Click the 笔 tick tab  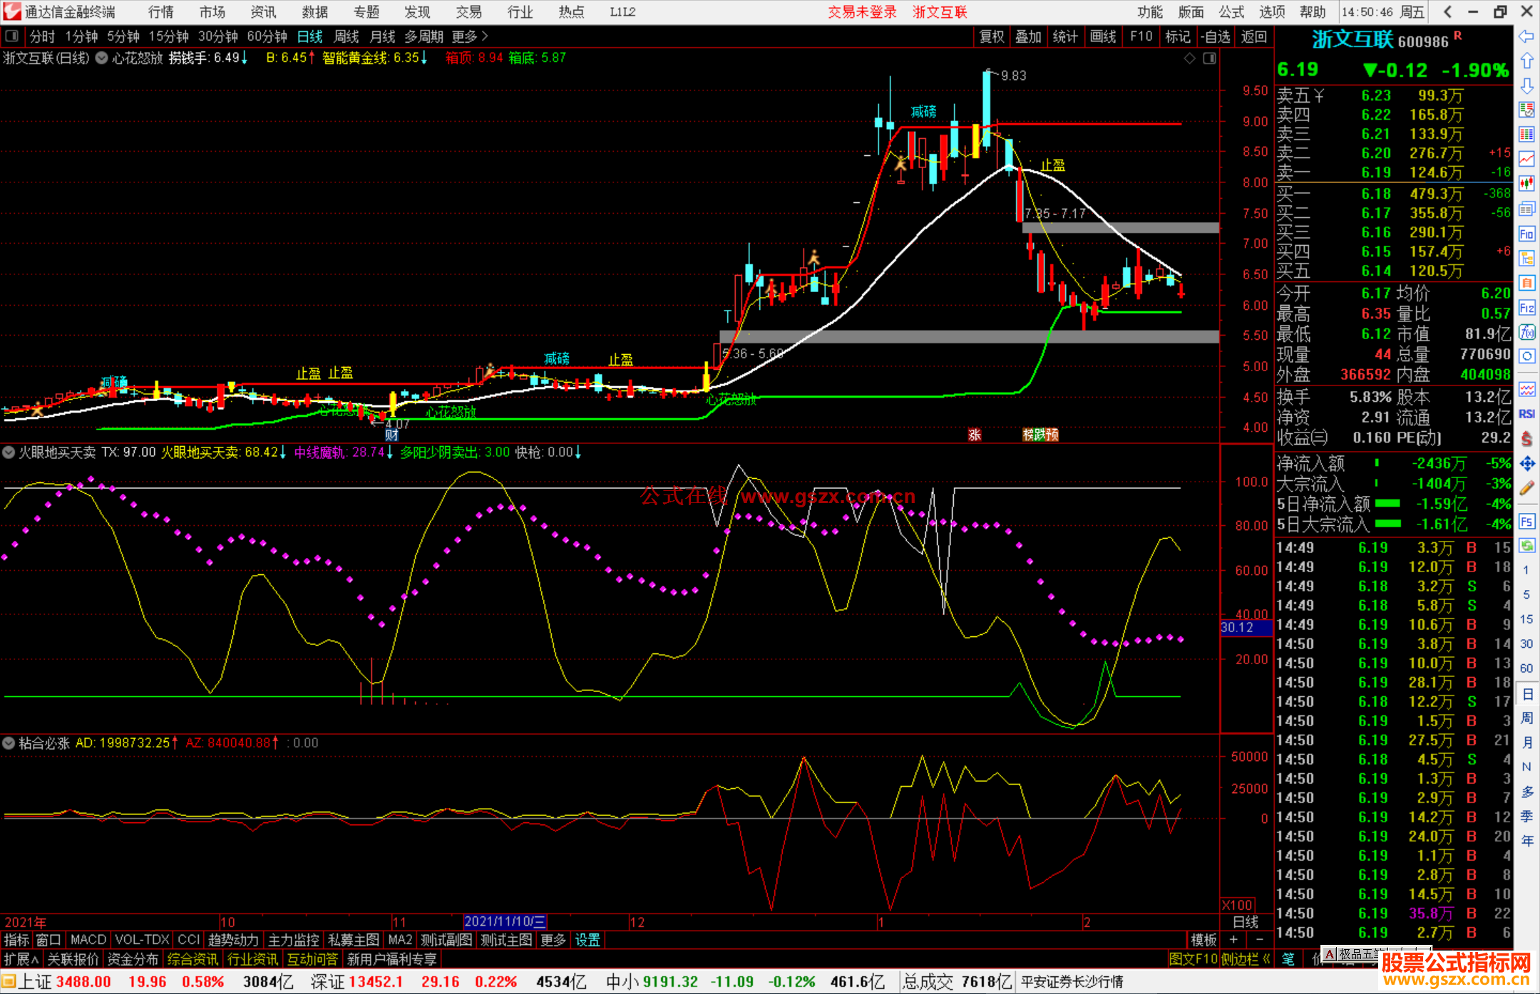tap(1288, 960)
